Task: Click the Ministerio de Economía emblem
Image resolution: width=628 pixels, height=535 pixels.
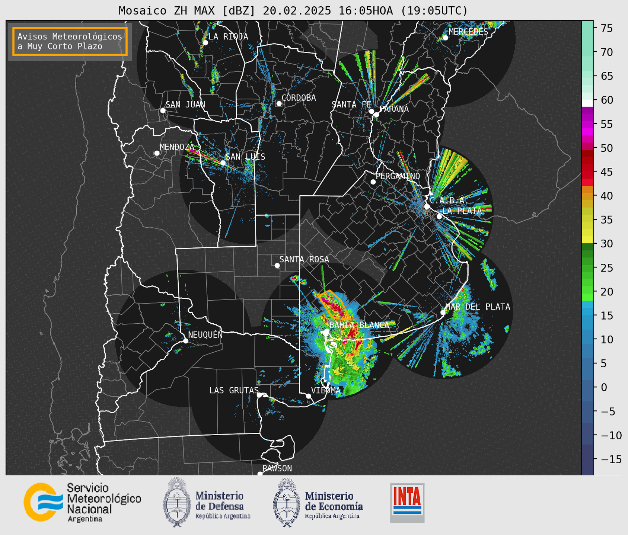Action: tap(287, 503)
